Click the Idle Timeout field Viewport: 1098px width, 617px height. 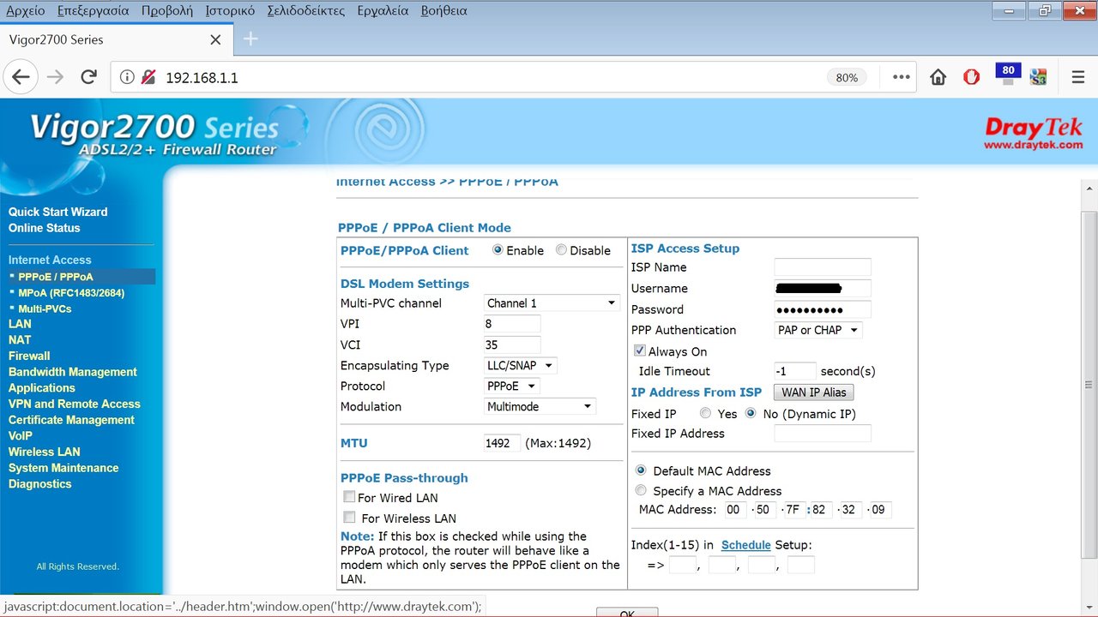(x=795, y=371)
